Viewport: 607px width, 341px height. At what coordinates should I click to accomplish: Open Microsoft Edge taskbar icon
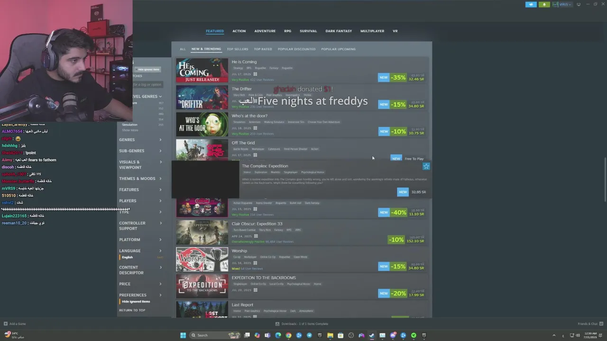278,335
